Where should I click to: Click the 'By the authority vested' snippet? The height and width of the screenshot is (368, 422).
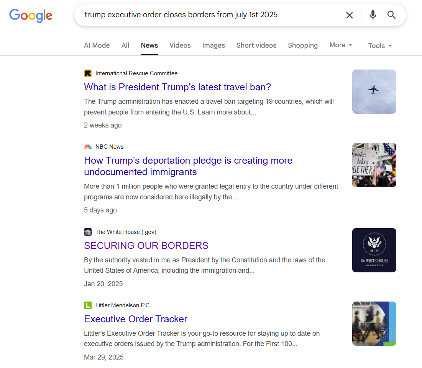[205, 265]
